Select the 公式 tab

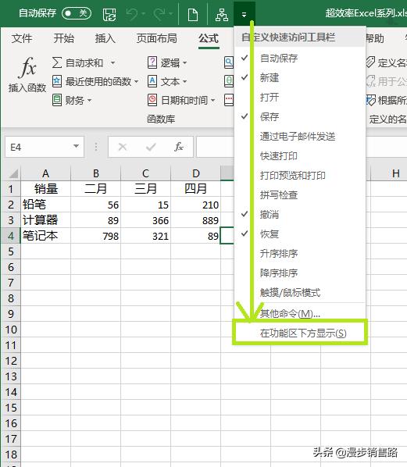(209, 38)
